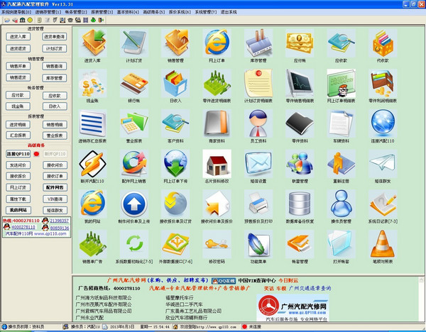
Task: Click the 应付款 sidebar button
Action: [18, 95]
